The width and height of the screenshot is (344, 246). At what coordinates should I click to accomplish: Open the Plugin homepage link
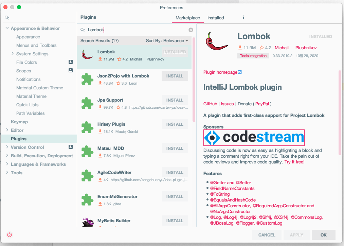tap(220, 72)
